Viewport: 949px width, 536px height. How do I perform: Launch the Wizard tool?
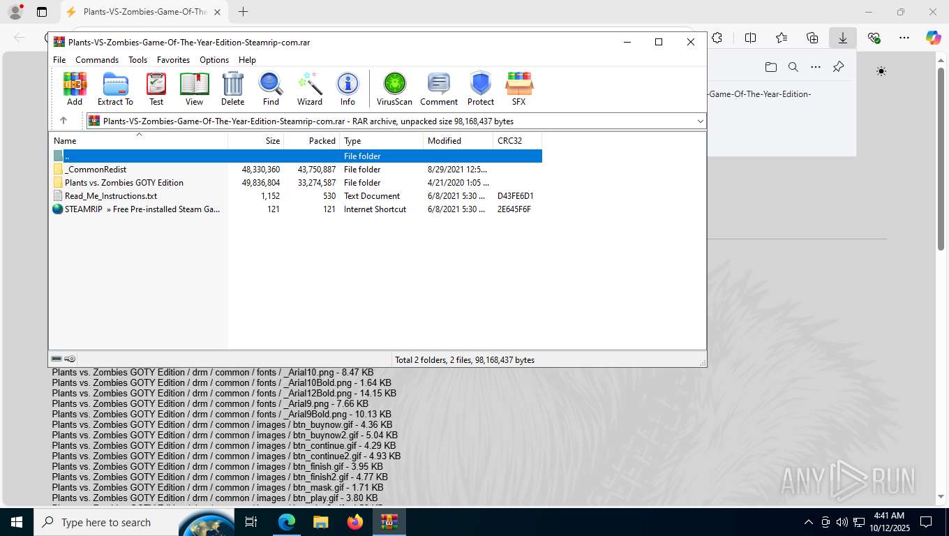[x=310, y=89]
